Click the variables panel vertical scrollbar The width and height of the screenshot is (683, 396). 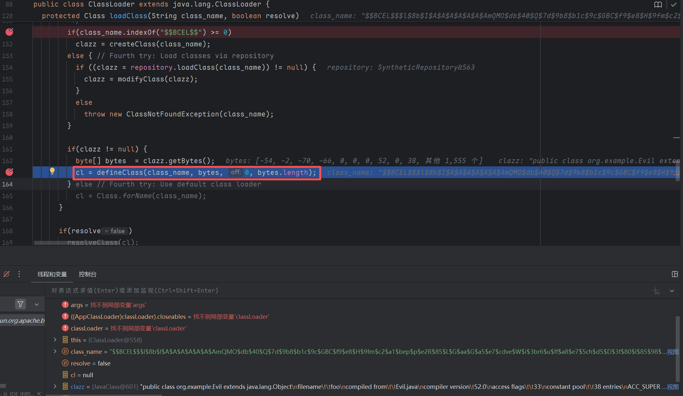[677, 349]
